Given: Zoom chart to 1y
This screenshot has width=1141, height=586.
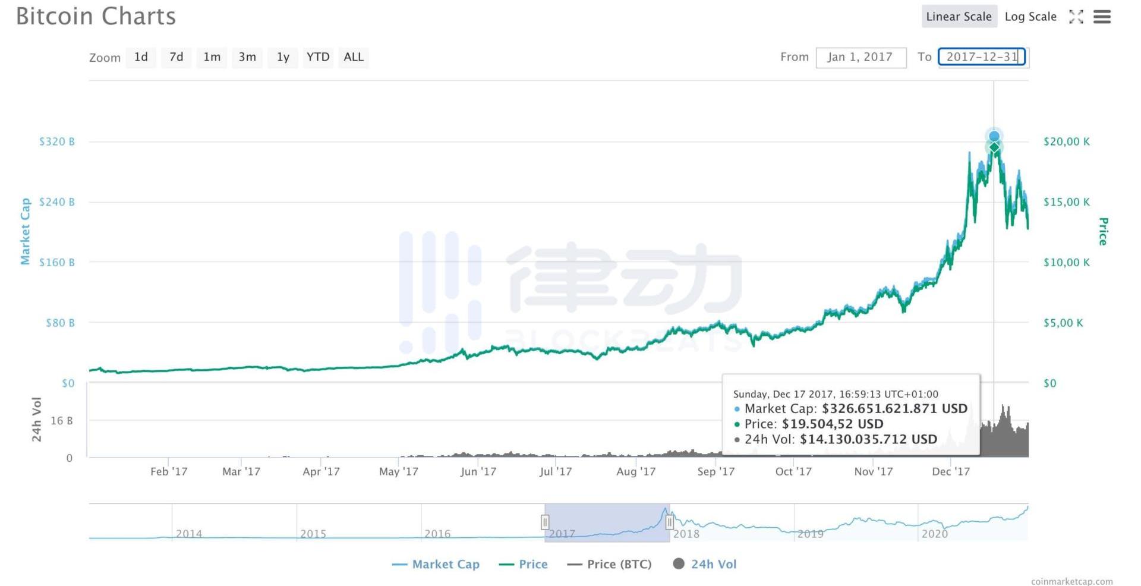Looking at the screenshot, I should click(x=283, y=57).
